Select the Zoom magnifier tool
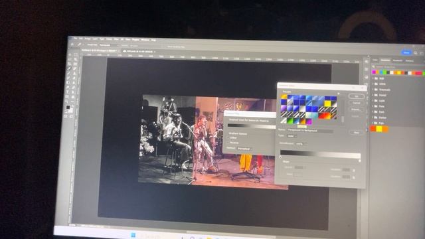The height and width of the screenshot is (239, 425). click(x=66, y=102)
